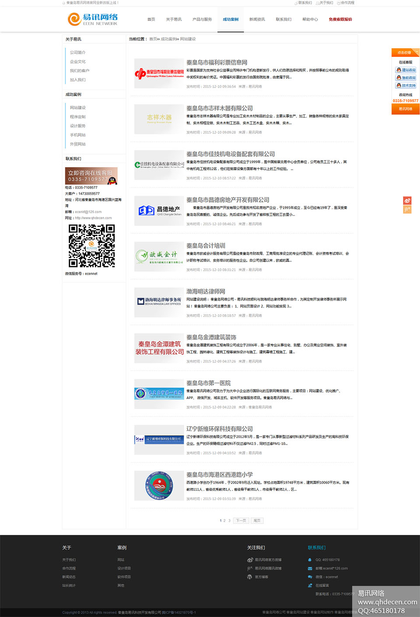
Task: Open sidebar item 企业文化
Action: tap(78, 62)
